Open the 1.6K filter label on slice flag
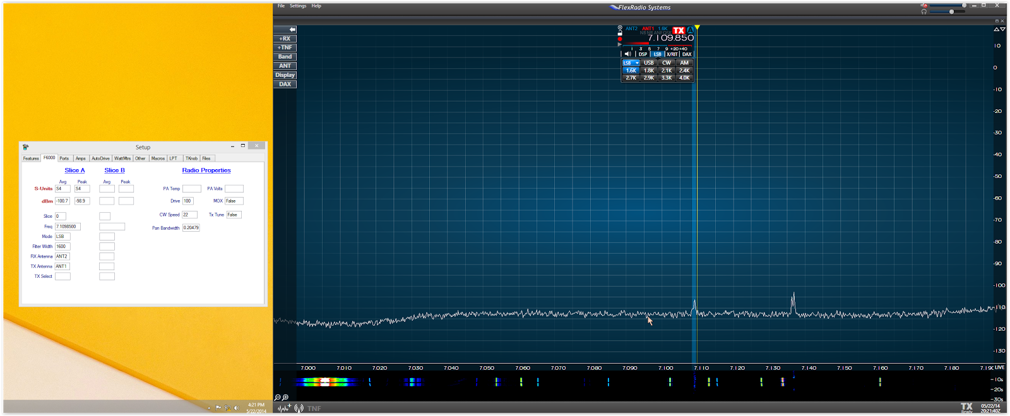The image size is (1010, 416). (x=663, y=28)
